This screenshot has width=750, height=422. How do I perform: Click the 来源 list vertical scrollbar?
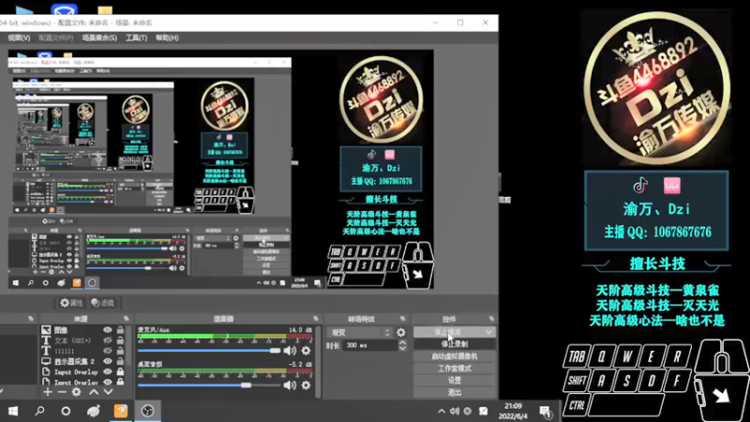(x=129, y=344)
